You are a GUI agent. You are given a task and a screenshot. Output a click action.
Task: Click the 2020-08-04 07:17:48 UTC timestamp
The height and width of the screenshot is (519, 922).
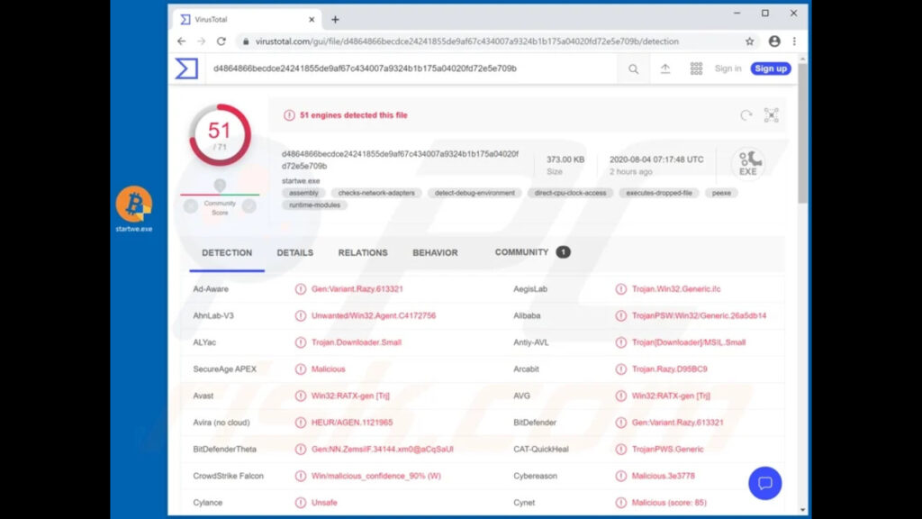656,159
